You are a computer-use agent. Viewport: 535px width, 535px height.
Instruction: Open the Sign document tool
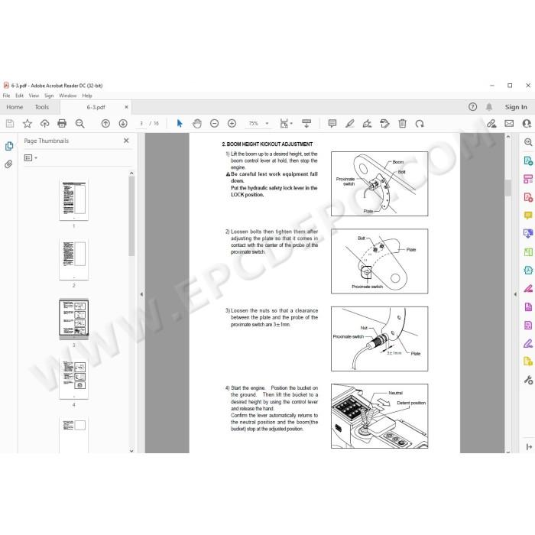[x=367, y=124]
